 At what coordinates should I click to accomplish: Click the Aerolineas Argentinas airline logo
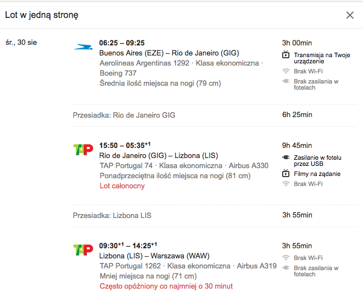[x=84, y=47]
